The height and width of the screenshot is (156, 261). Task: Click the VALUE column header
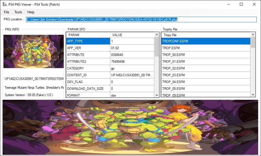tap(132, 35)
